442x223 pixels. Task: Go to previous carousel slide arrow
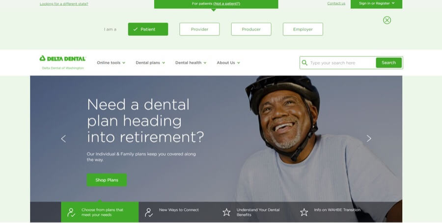point(63,139)
